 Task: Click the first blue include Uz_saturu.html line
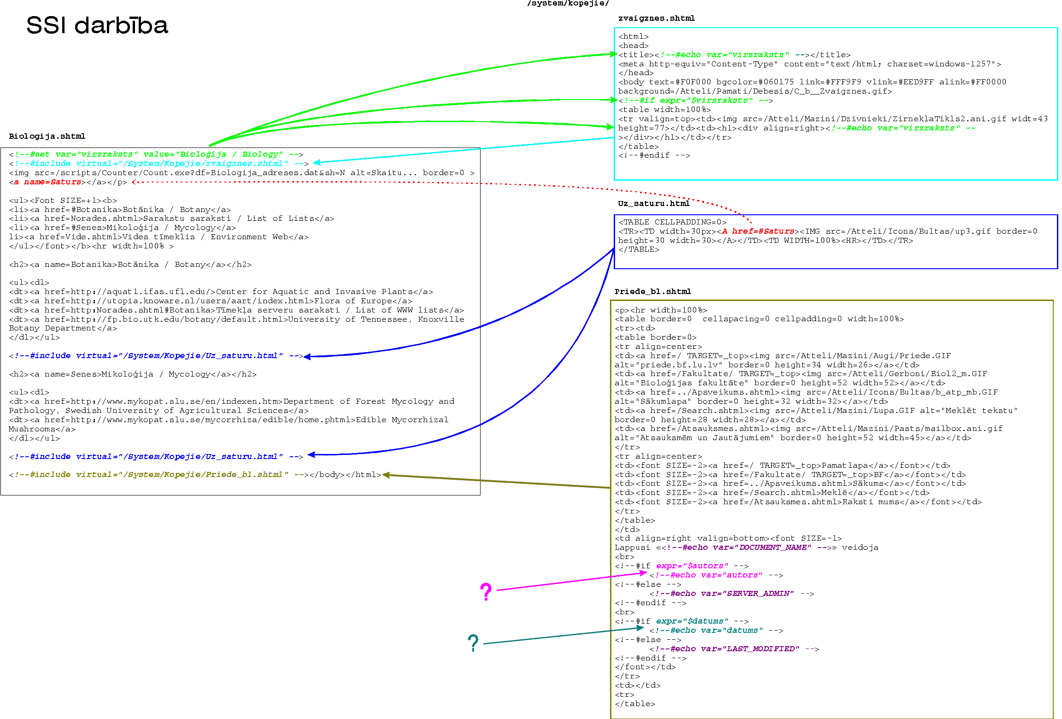coord(156,355)
